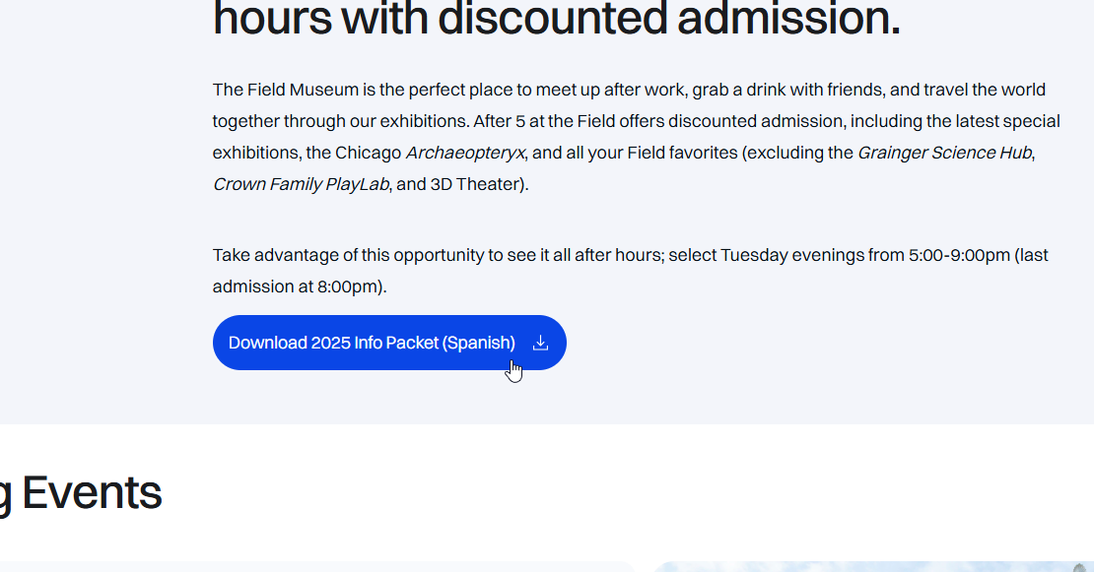This screenshot has width=1094, height=572.
Task: Click the italic word Archaeopteryx
Action: (465, 153)
